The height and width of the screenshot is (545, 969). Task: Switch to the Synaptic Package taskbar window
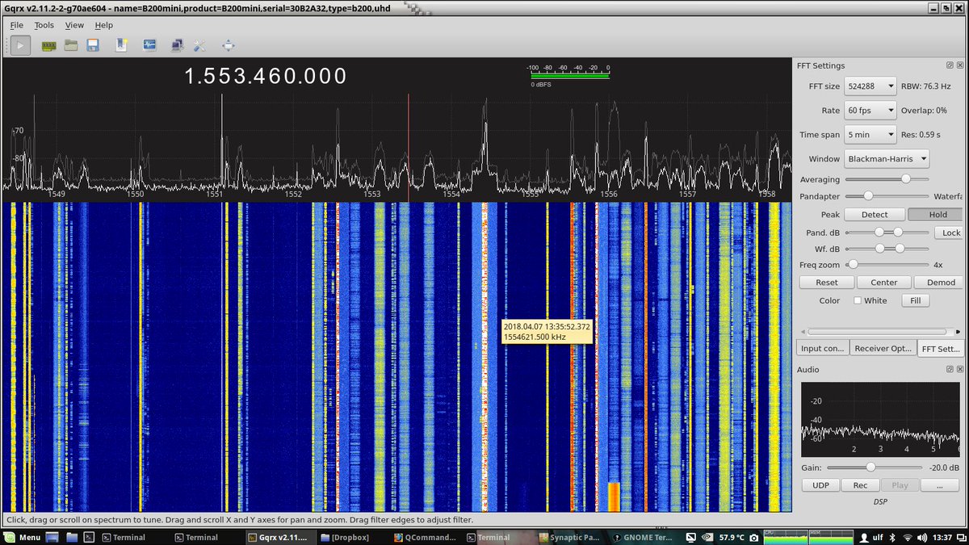click(568, 537)
